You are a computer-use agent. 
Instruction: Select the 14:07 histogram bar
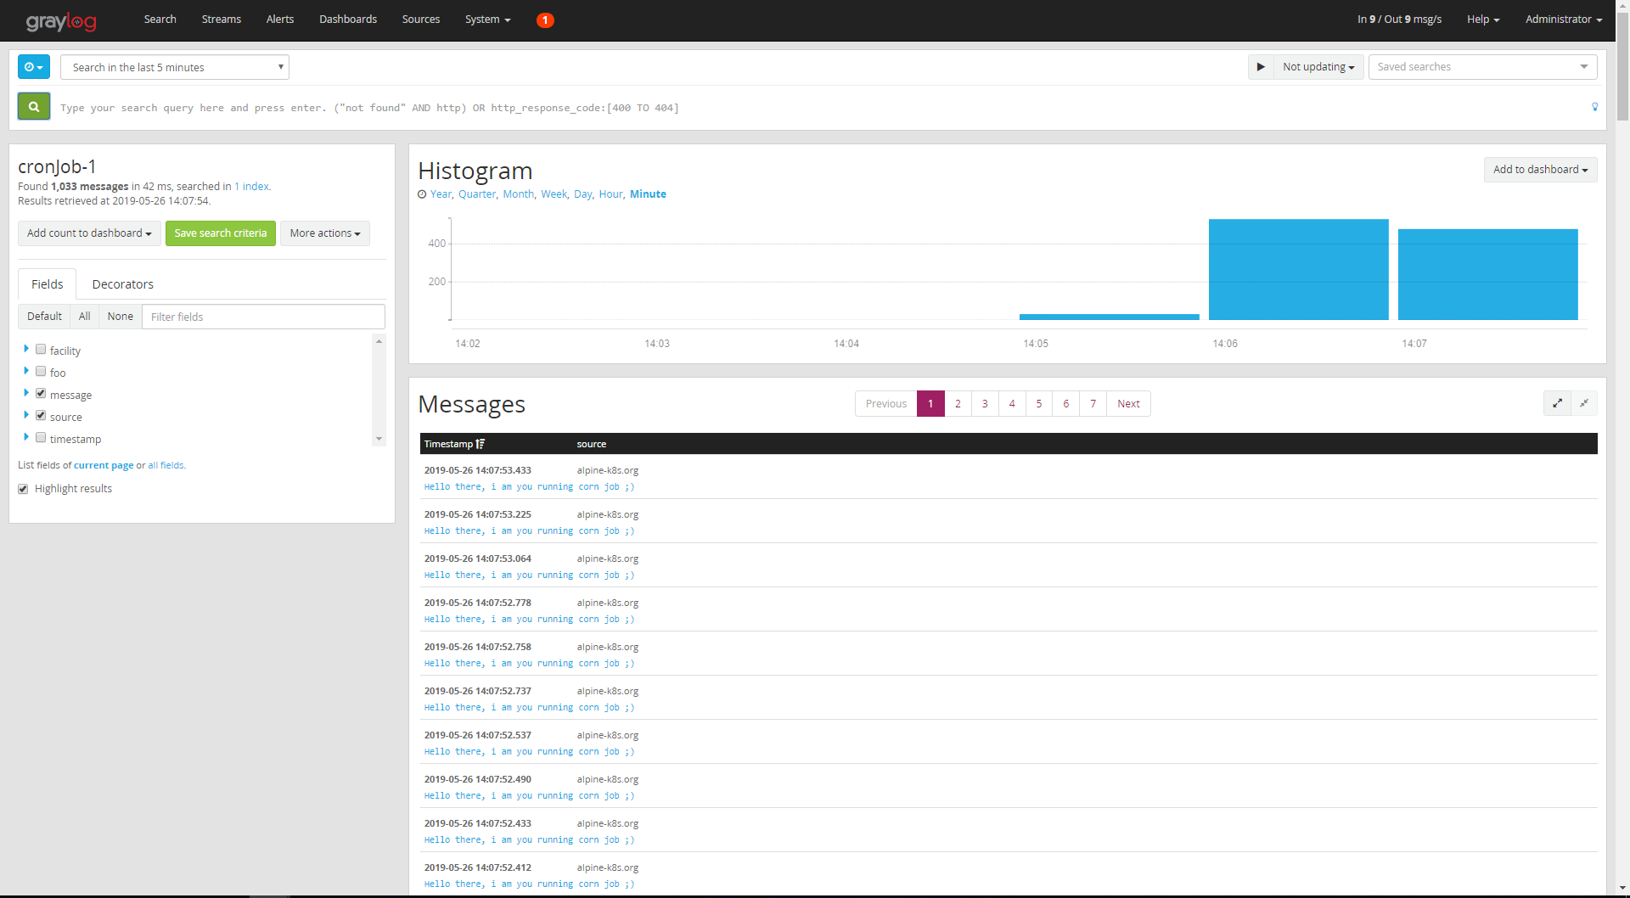coord(1487,274)
